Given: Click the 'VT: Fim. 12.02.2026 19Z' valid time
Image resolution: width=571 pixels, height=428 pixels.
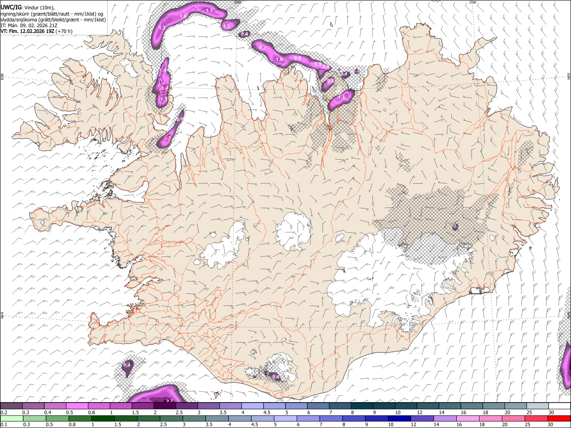Looking at the screenshot, I should pyautogui.click(x=27, y=31).
